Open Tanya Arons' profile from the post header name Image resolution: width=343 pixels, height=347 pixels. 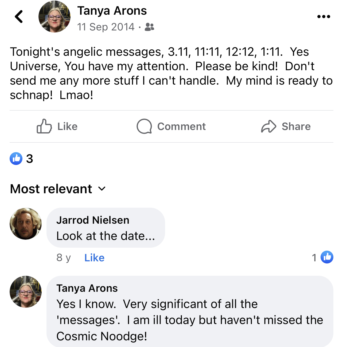112,11
